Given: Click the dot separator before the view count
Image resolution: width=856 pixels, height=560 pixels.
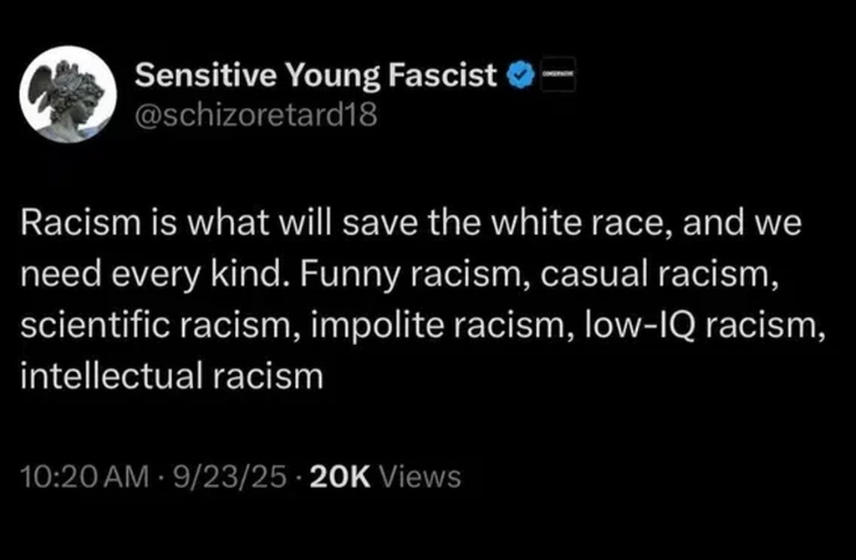Looking at the screenshot, I should [x=300, y=478].
